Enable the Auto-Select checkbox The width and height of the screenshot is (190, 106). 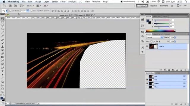click(10, 11)
